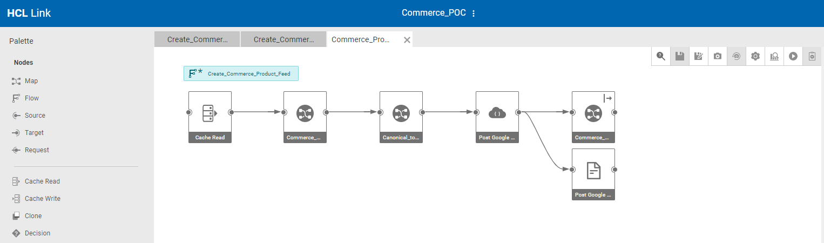Image resolution: width=824 pixels, height=243 pixels.
Task: Open the help search magnifier tool
Action: tap(661, 56)
